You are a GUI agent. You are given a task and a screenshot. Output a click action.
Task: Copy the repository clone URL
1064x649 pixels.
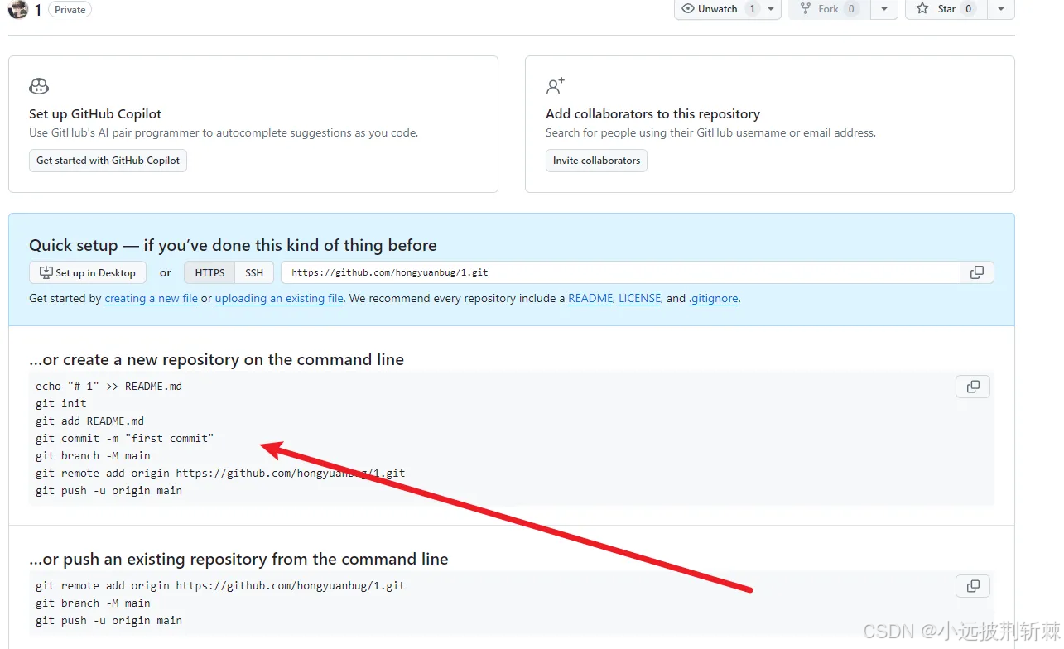(x=977, y=272)
